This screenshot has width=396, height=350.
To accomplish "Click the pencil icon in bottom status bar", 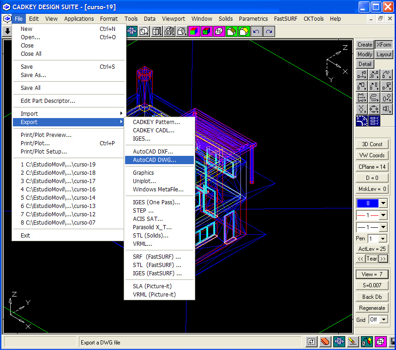I will [353, 342].
